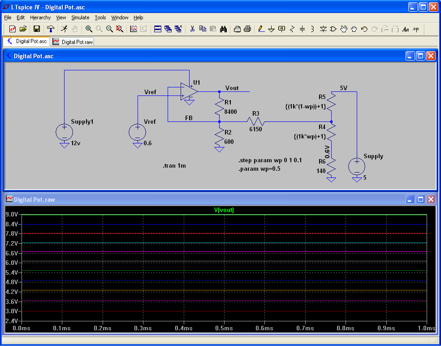Open the Help menu
This screenshot has width=441, height=346.
coord(138,17)
